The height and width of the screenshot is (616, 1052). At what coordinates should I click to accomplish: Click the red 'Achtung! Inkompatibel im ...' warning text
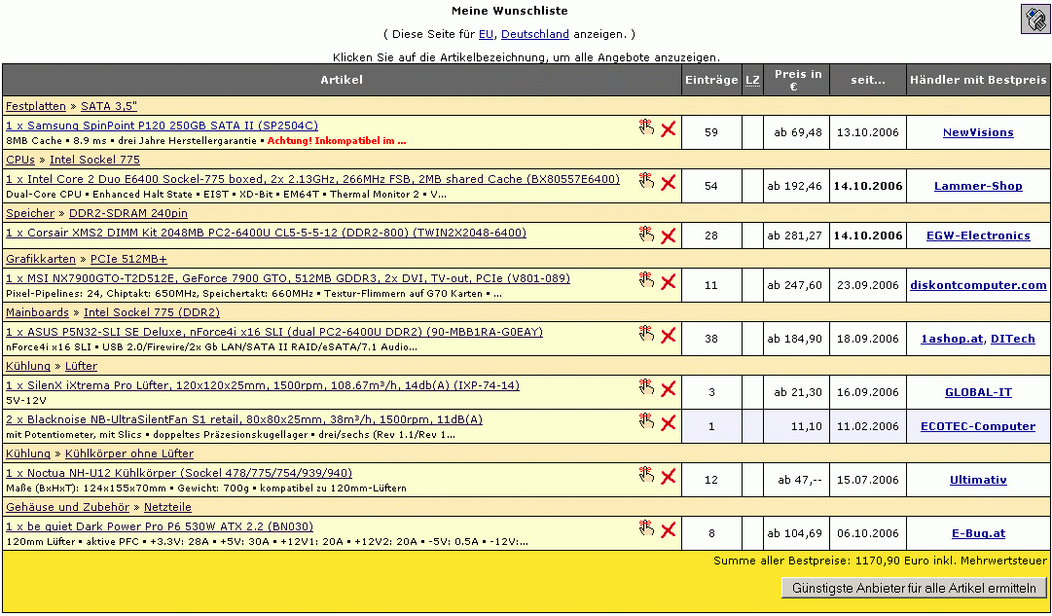pyautogui.click(x=337, y=141)
